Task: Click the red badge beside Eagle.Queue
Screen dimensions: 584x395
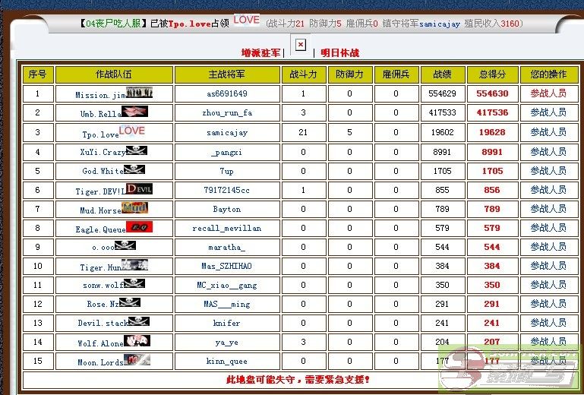Action: [139, 226]
